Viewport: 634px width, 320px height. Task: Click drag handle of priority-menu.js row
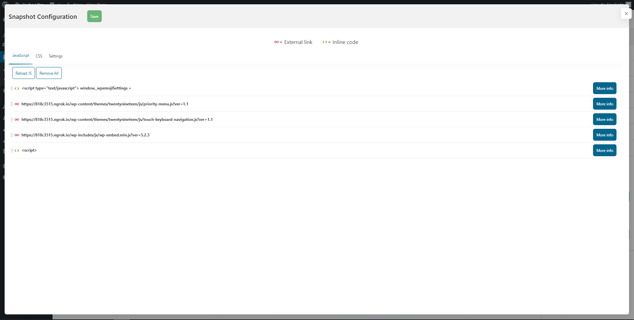click(x=12, y=104)
